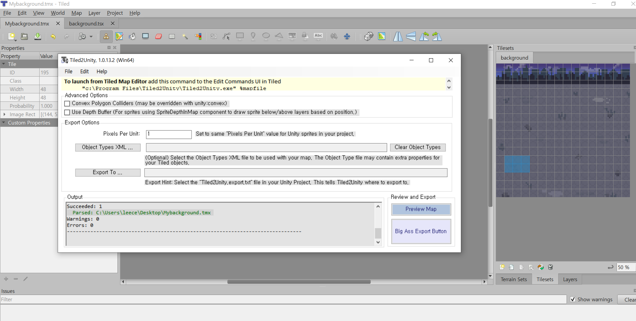Click the Undo arrow icon
The image size is (636, 321).
click(53, 36)
